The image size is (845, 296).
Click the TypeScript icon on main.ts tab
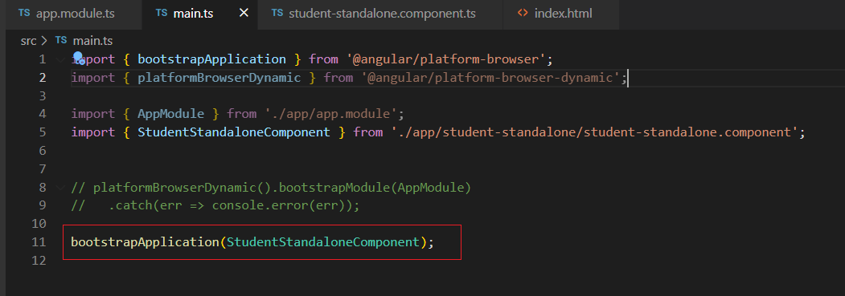coord(161,14)
